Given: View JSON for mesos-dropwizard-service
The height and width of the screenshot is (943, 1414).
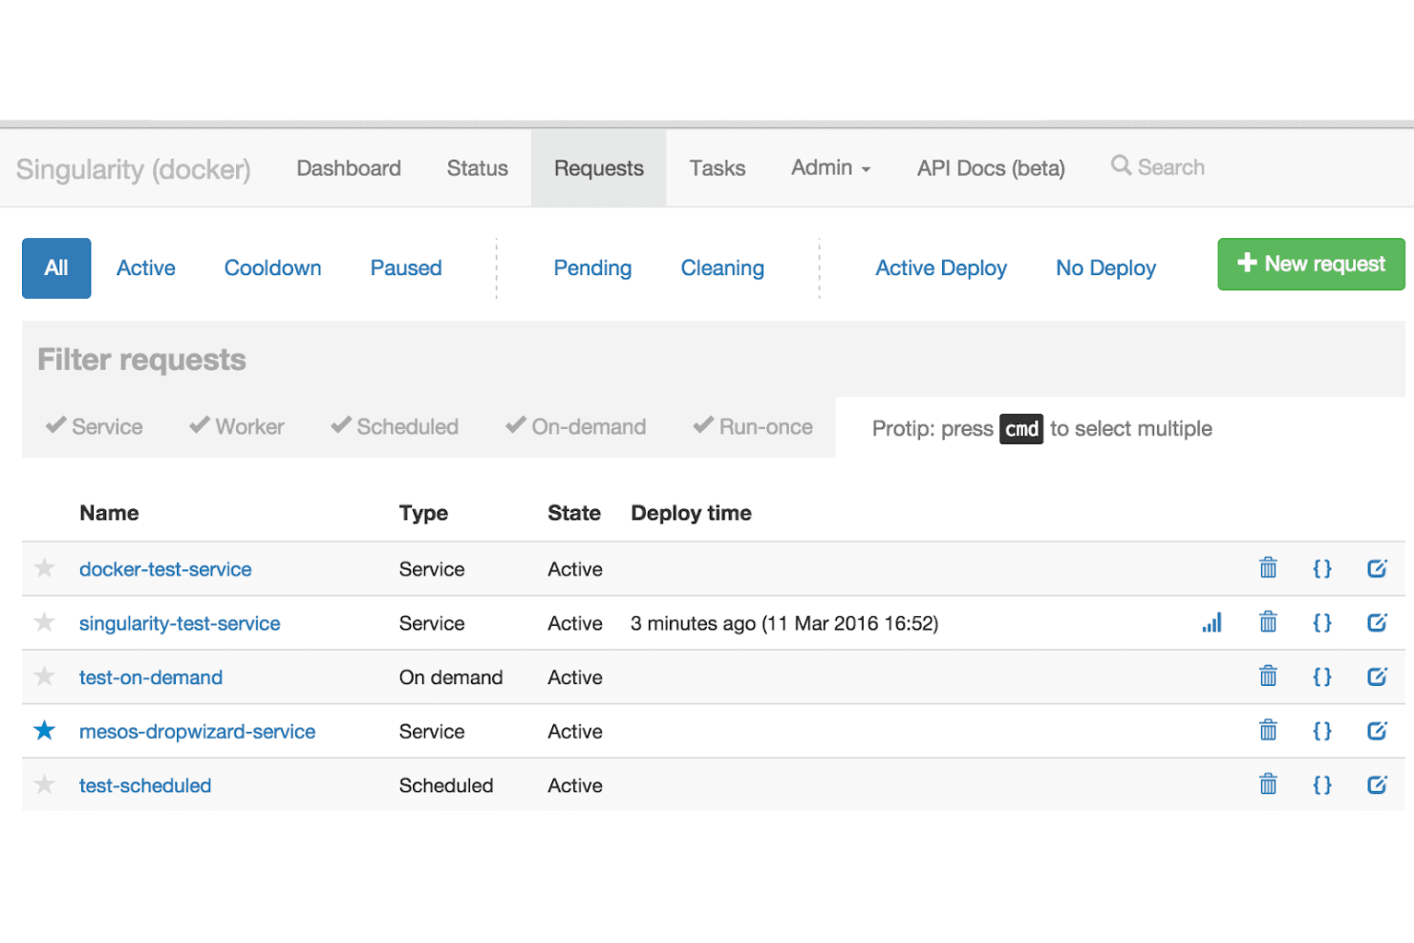Looking at the screenshot, I should pyautogui.click(x=1322, y=731).
